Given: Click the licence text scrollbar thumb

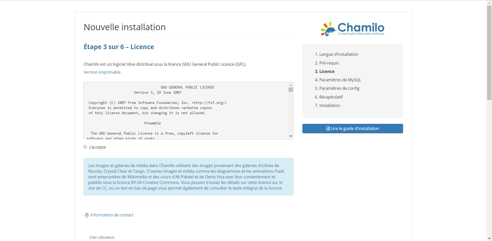Looking at the screenshot, I should tap(291, 90).
